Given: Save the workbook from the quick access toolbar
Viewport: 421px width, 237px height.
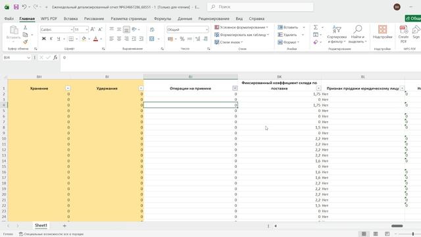Looking at the screenshot, I should coord(16,7).
